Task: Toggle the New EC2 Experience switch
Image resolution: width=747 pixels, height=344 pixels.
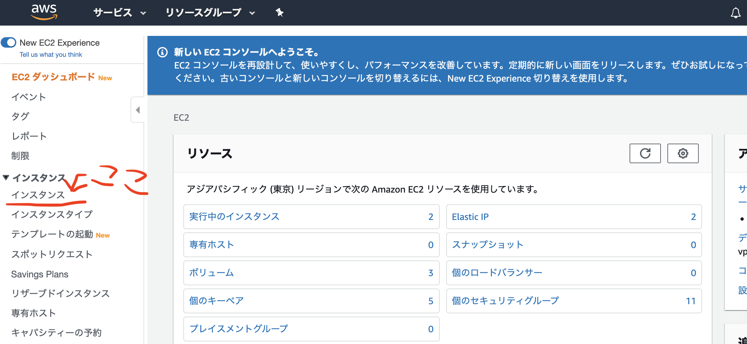Action: click(x=8, y=42)
